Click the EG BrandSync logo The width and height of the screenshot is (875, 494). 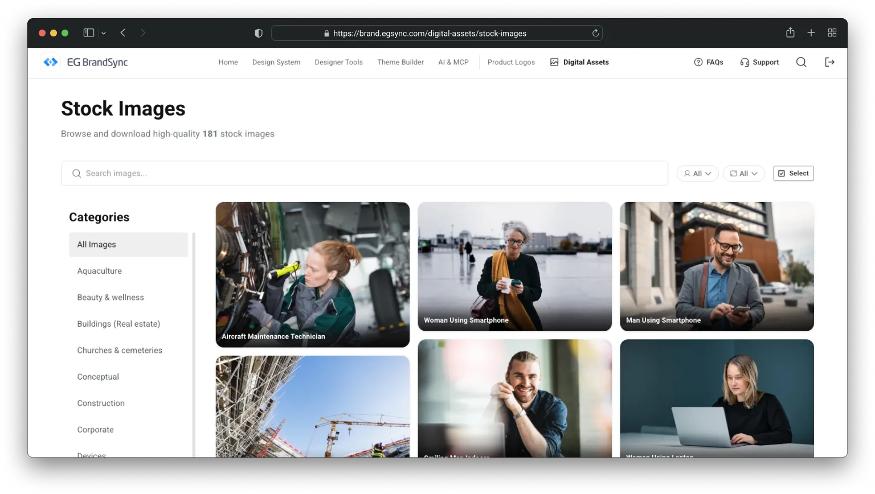pos(85,62)
